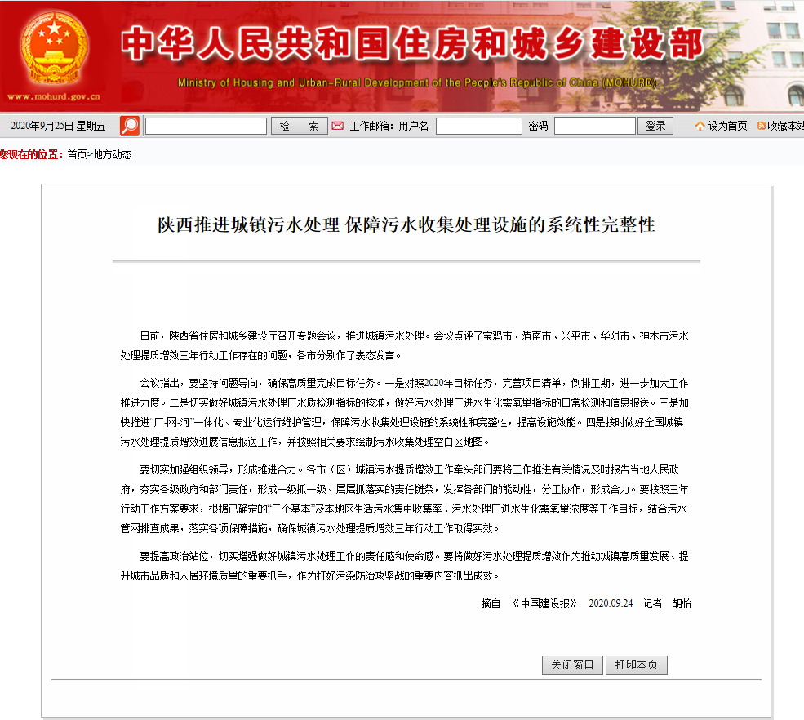Click the 您现在的位置 label
Screen dimensions: 804x720
coord(31,154)
